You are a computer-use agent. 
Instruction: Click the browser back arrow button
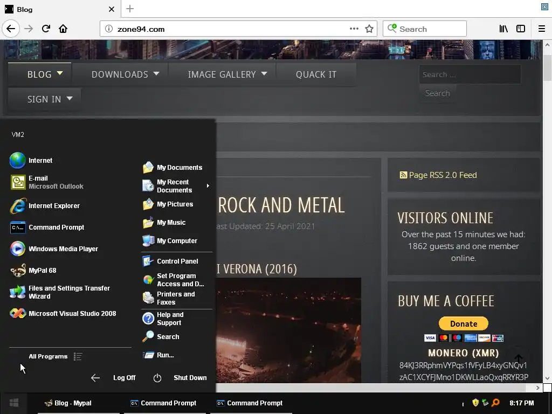click(x=11, y=29)
